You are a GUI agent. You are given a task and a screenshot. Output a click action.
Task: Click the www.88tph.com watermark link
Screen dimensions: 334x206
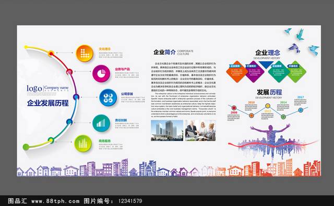(55, 201)
